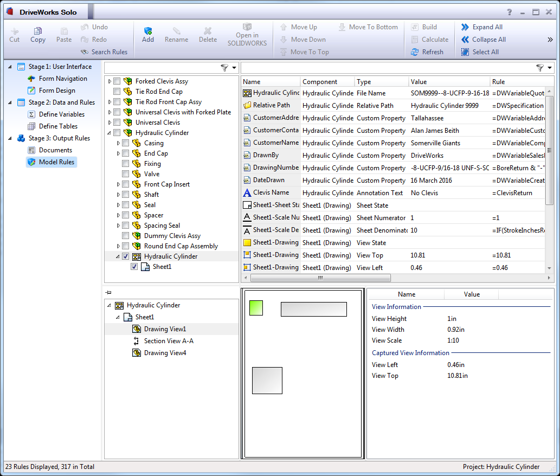Sort by the Name column header

[x=271, y=82]
